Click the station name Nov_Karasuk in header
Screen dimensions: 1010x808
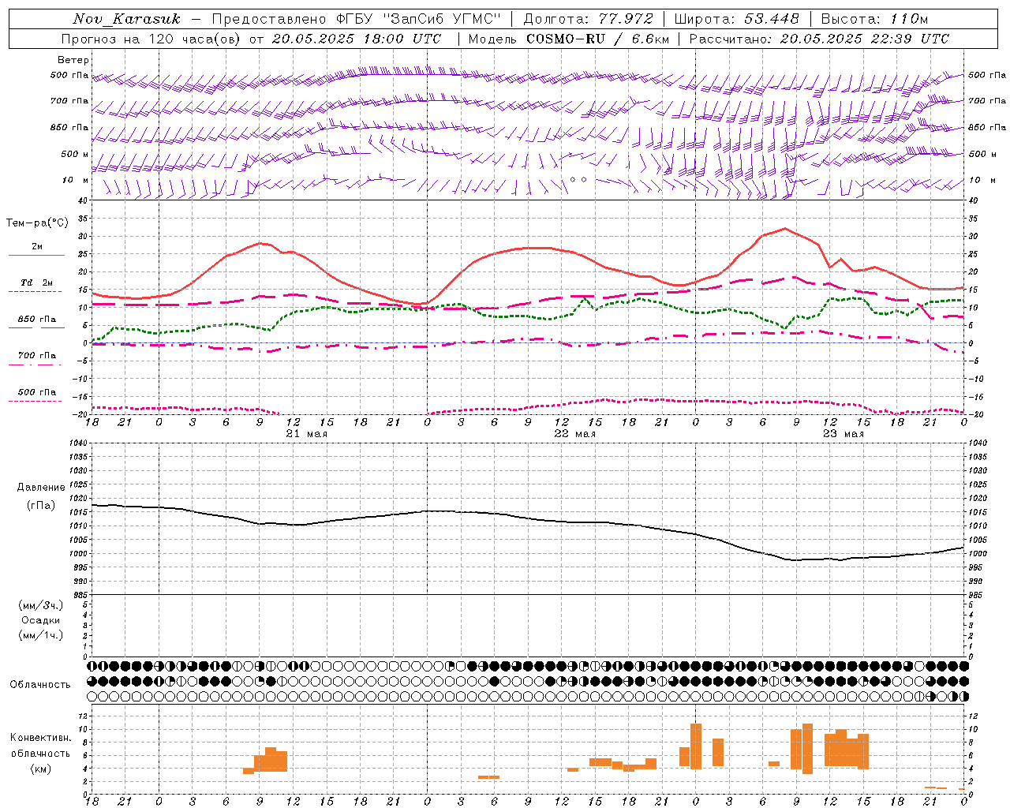(x=126, y=19)
